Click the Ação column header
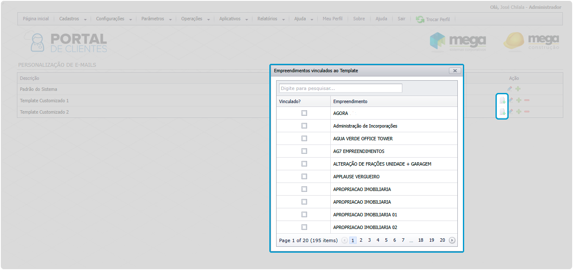The width and height of the screenshot is (573, 270). click(514, 78)
